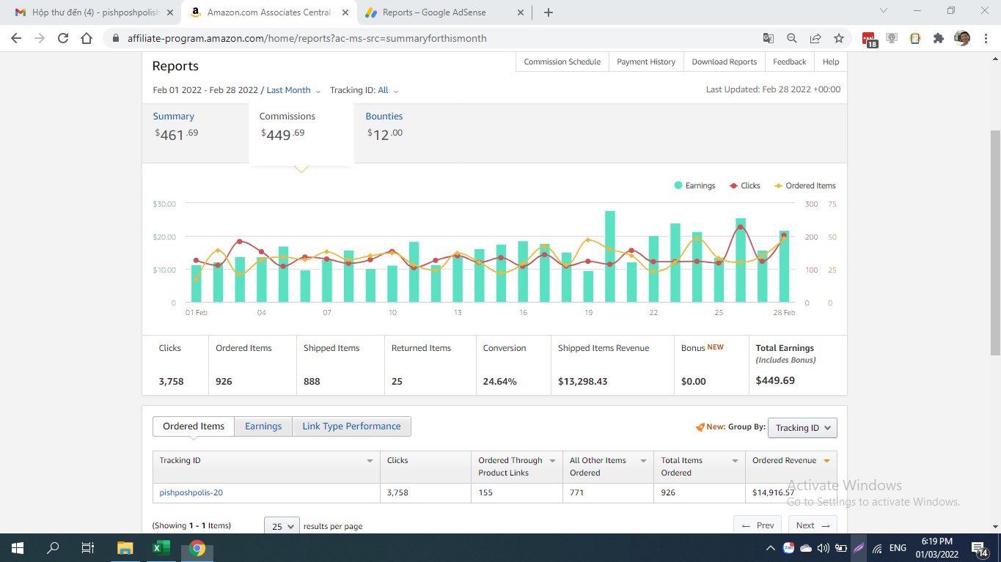Open Windows search from the taskbar
Viewport: 1001px width, 562px height.
point(53,547)
